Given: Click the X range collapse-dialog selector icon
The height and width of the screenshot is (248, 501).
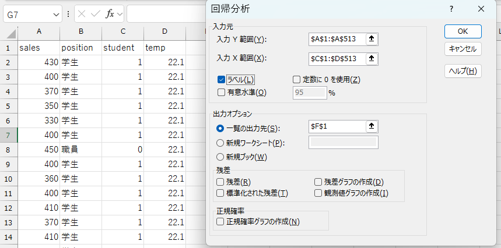Looking at the screenshot, I should point(372,58).
